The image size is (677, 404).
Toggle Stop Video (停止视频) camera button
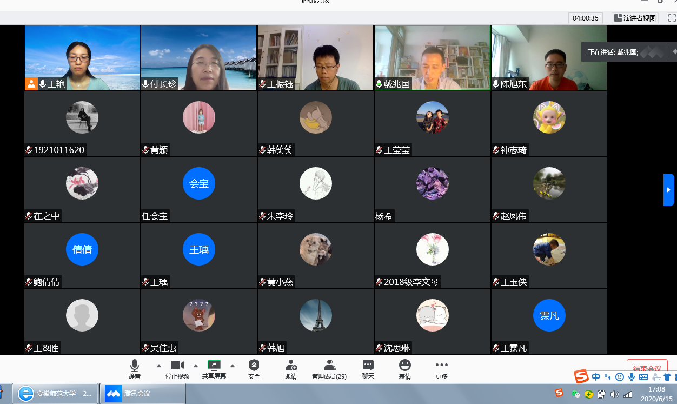pyautogui.click(x=177, y=366)
